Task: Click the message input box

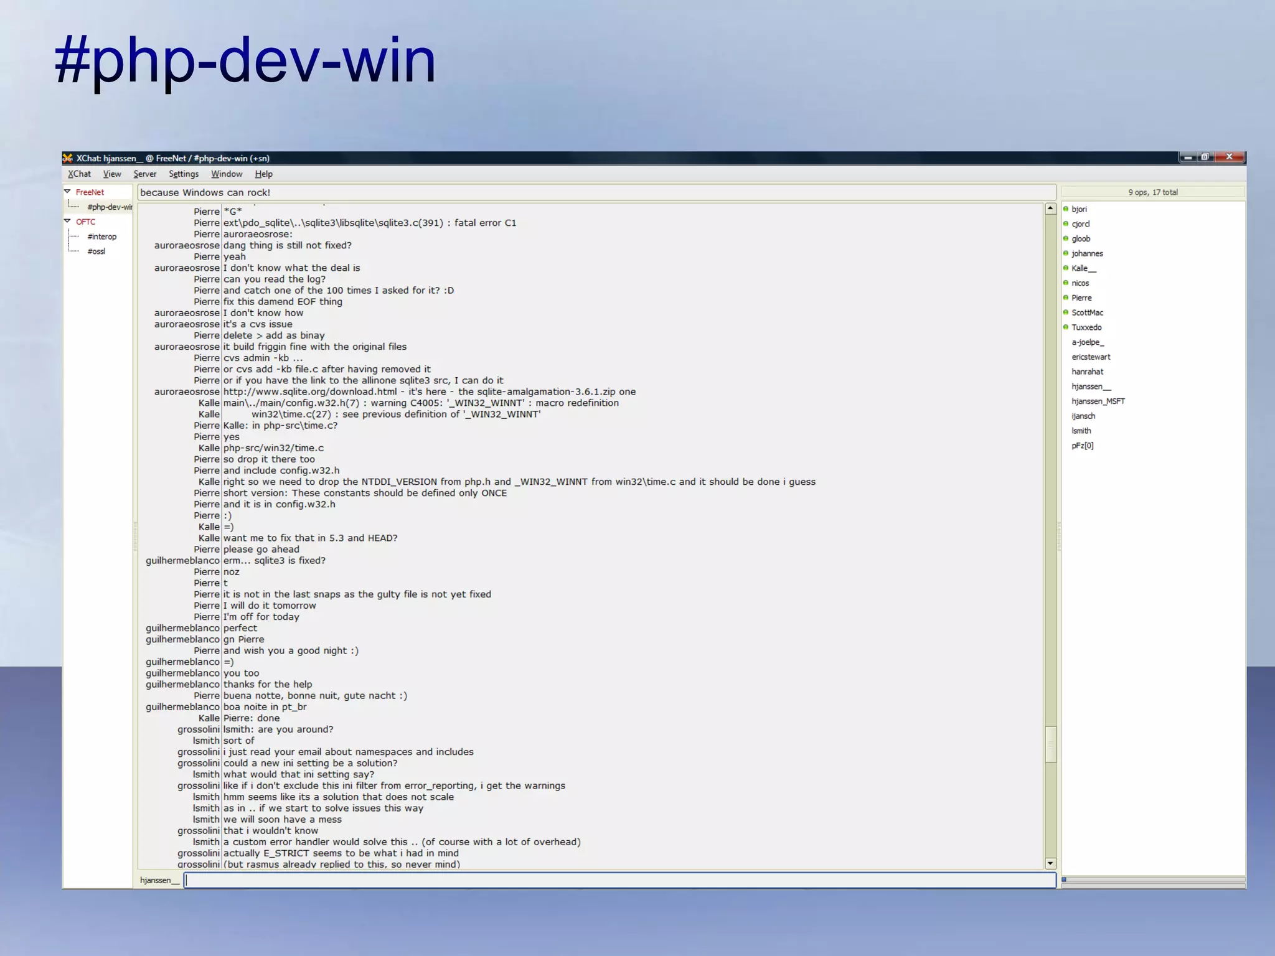Action: tap(620, 880)
